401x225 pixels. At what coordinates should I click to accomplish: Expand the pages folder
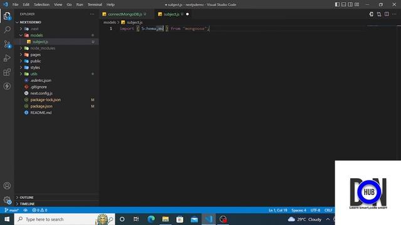click(21, 54)
